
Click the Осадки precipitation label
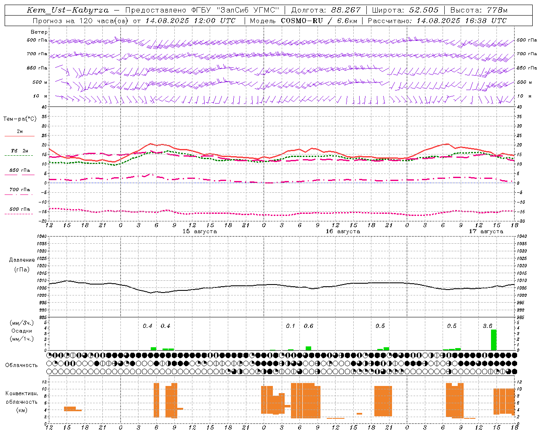[22, 331]
